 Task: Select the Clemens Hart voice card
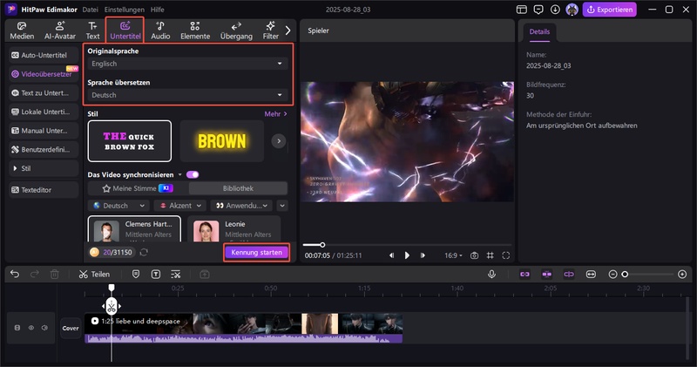134,229
